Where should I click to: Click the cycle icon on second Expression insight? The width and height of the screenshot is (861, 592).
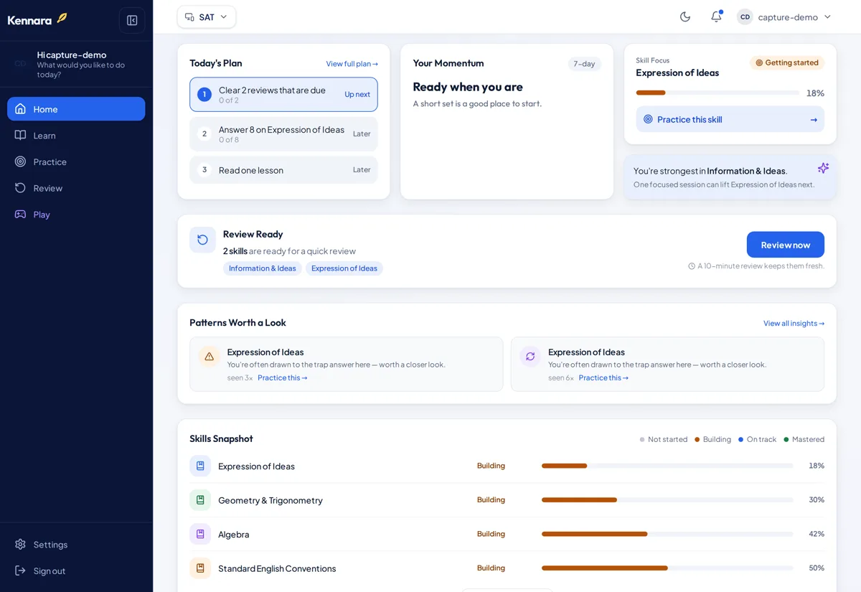click(x=530, y=357)
